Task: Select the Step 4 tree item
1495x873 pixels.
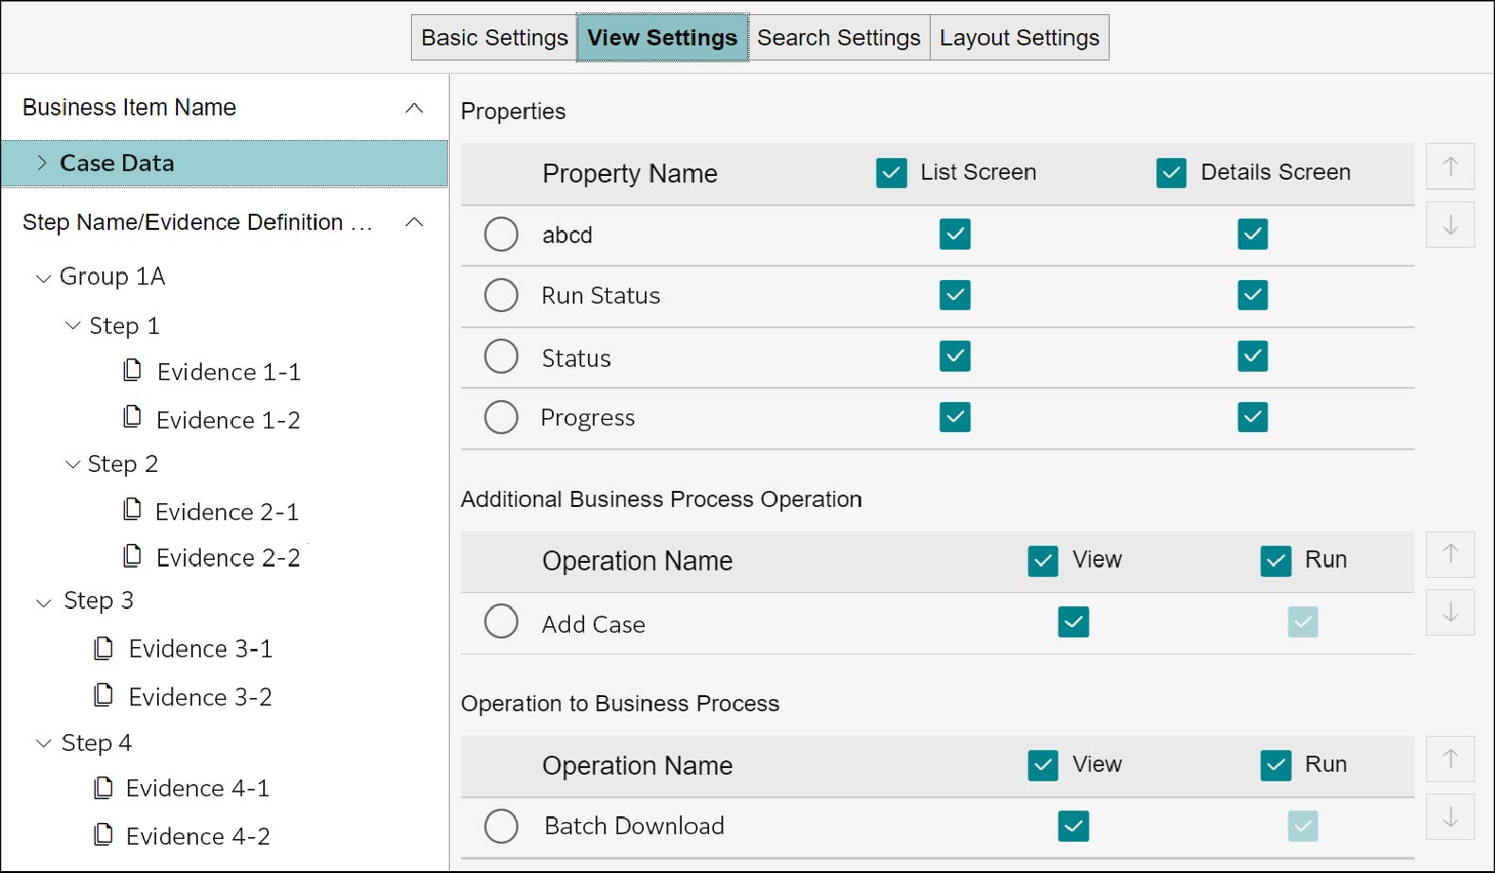Action: 97,743
